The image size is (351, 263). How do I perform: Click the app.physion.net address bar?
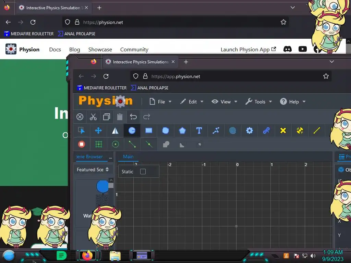231,76
